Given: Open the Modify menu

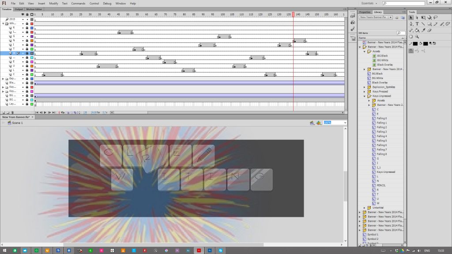Looking at the screenshot, I should click(53, 3).
